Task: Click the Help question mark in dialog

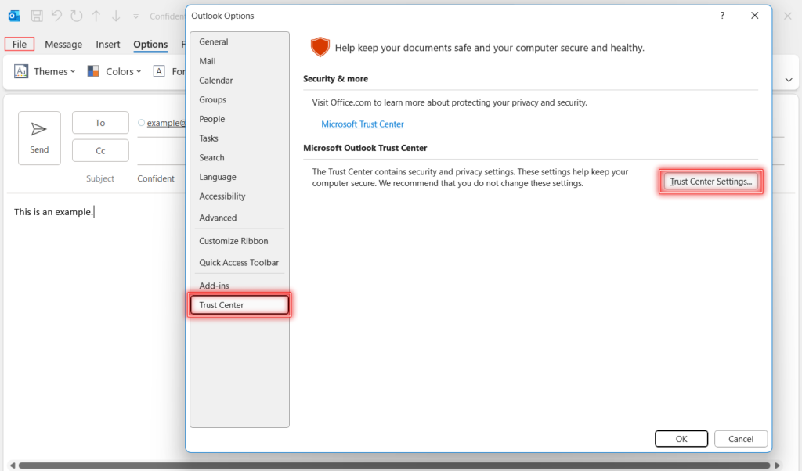Action: coord(722,16)
